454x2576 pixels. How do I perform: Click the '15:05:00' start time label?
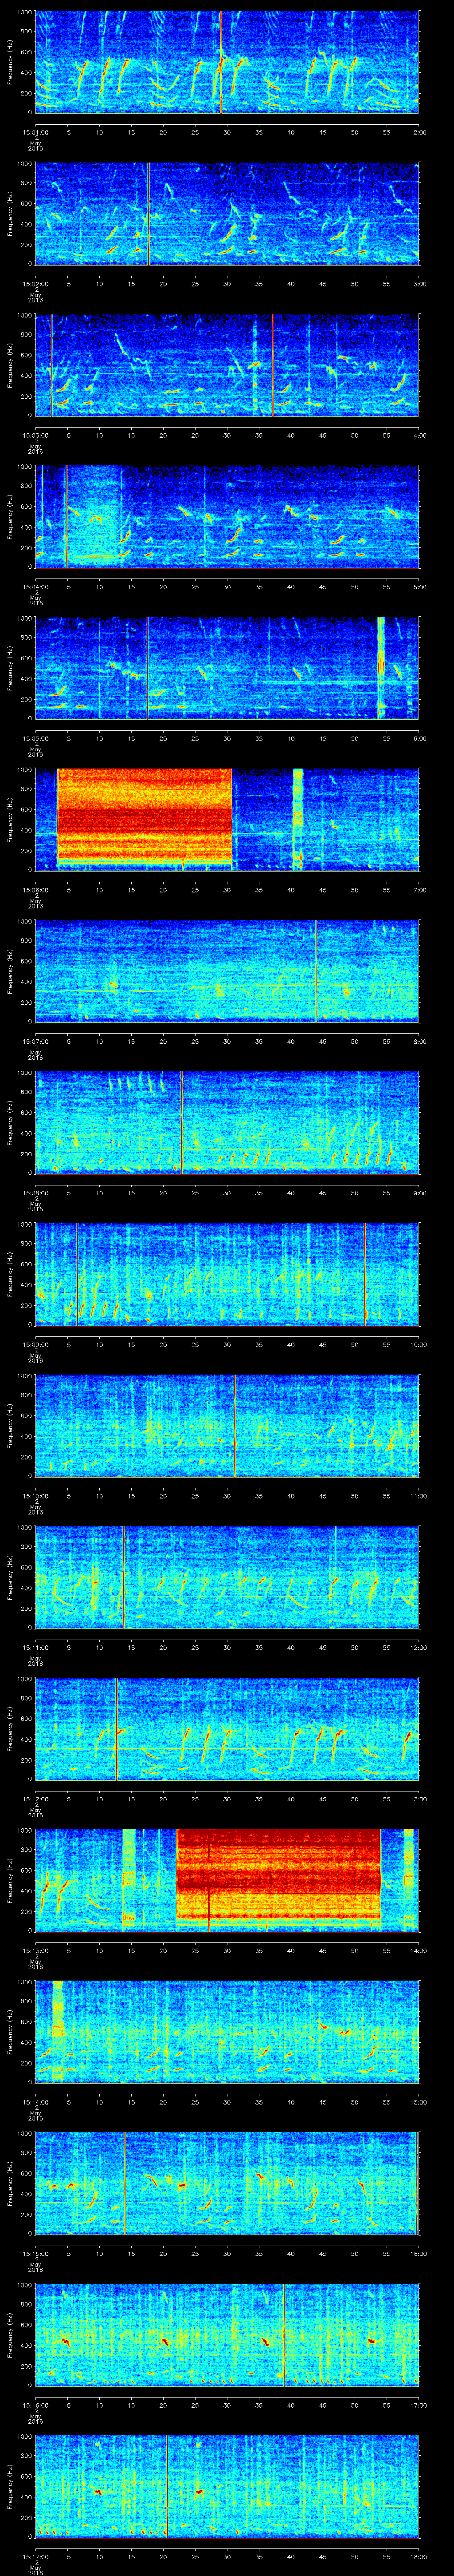(x=36, y=738)
